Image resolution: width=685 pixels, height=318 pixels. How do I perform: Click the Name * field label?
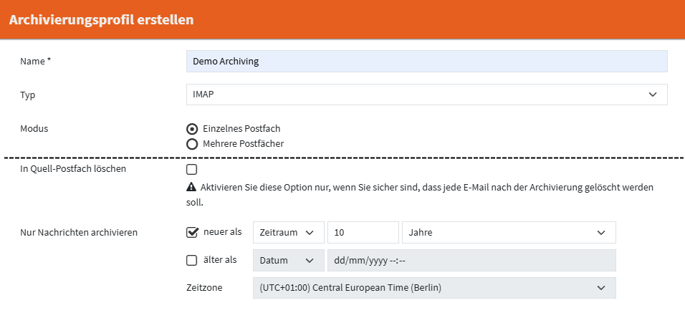click(x=36, y=62)
